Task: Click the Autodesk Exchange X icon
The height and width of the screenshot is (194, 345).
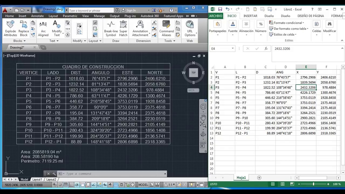Action: (154, 10)
